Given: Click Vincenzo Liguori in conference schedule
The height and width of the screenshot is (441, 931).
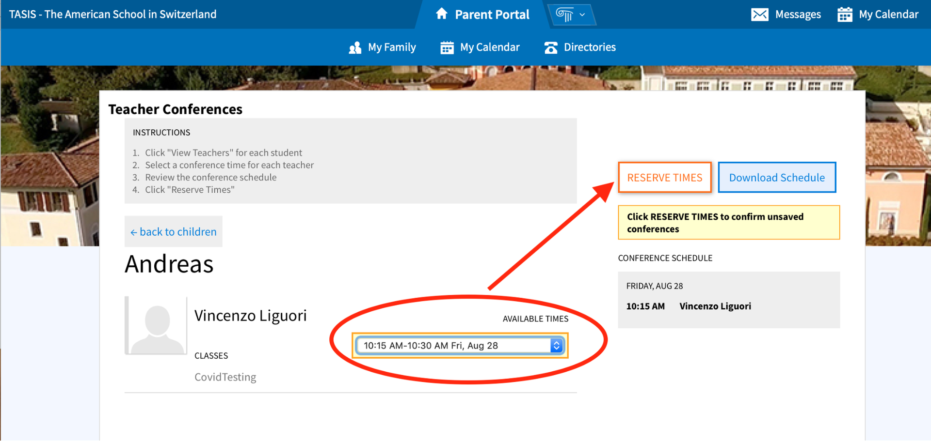Looking at the screenshot, I should click(715, 306).
